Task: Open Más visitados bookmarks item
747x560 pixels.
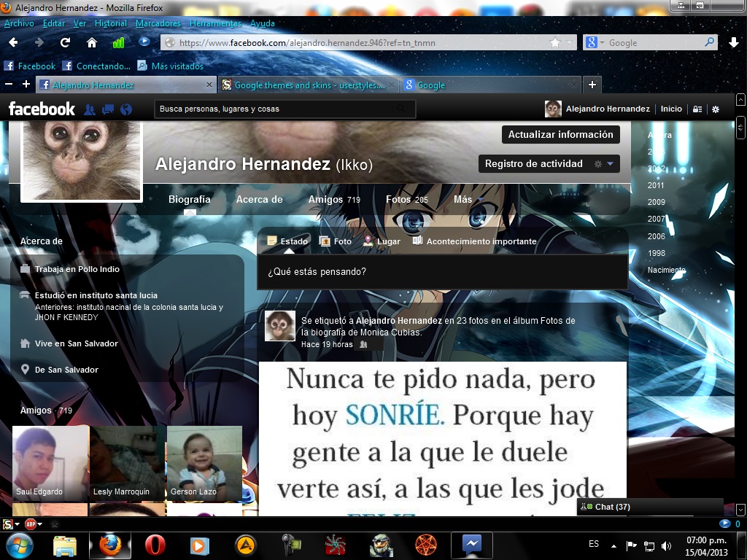Action: pos(171,66)
